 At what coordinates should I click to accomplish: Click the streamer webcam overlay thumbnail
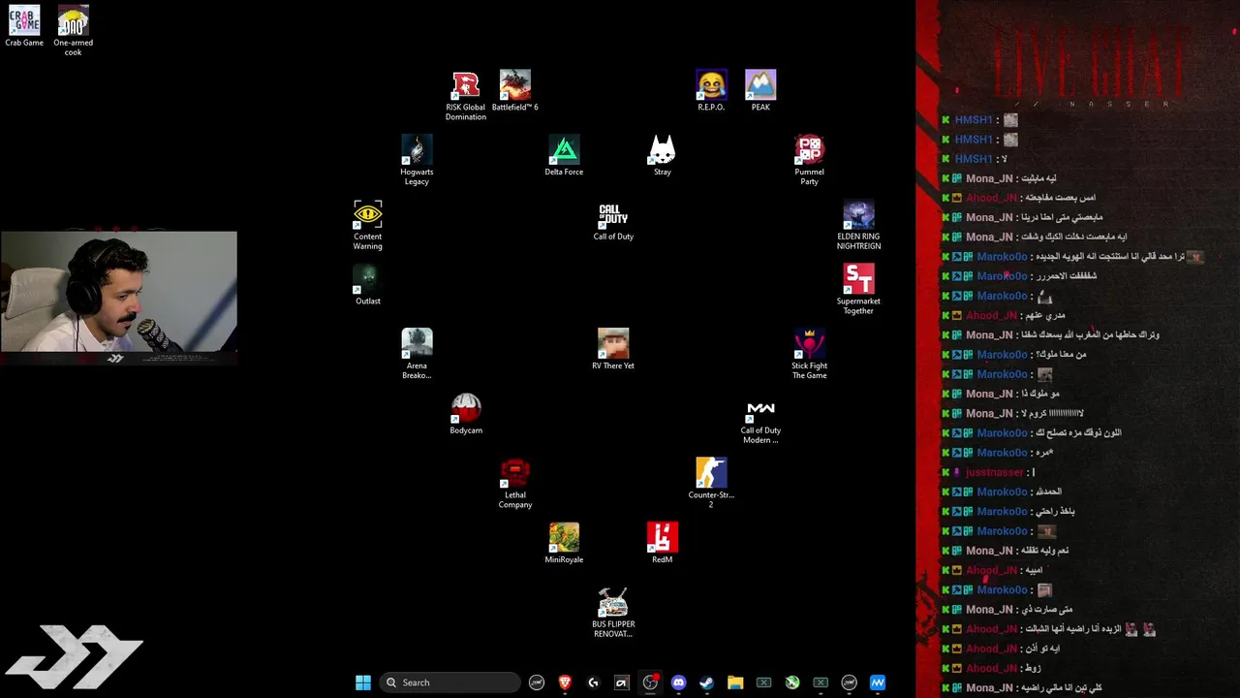118,294
